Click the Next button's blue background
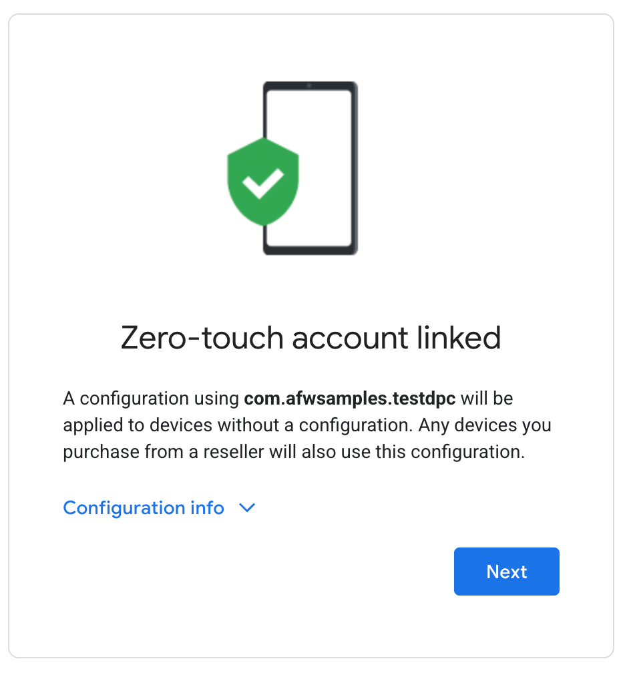The image size is (625, 673). point(506,572)
